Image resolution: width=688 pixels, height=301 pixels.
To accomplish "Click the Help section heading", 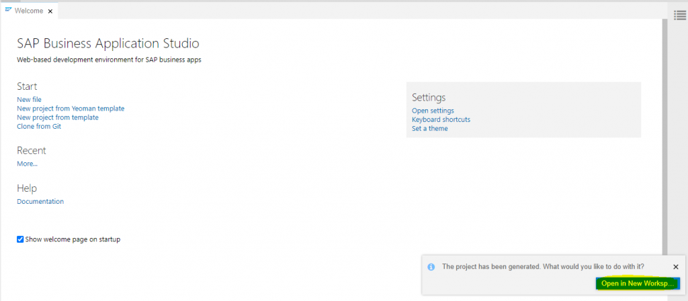I will 27,188.
